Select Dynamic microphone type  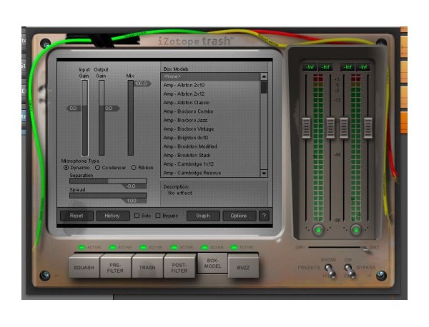(x=66, y=168)
